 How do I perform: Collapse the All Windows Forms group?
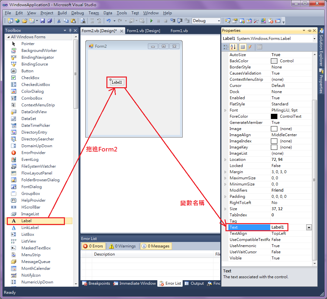click(8, 37)
